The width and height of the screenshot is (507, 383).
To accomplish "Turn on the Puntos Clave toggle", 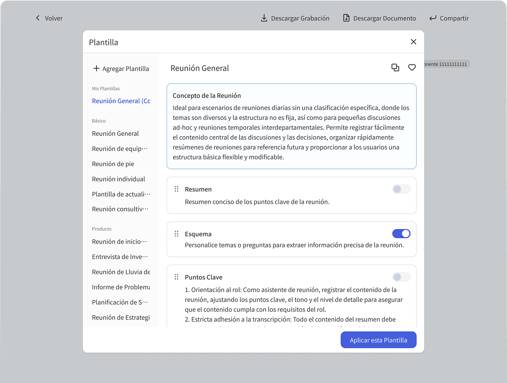I will coord(401,277).
